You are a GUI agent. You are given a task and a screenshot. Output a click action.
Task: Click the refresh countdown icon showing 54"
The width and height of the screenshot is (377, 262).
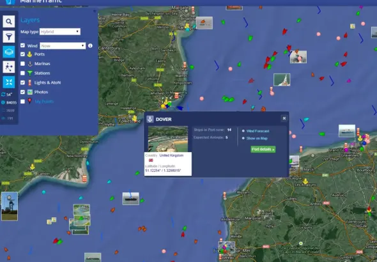click(x=3, y=95)
